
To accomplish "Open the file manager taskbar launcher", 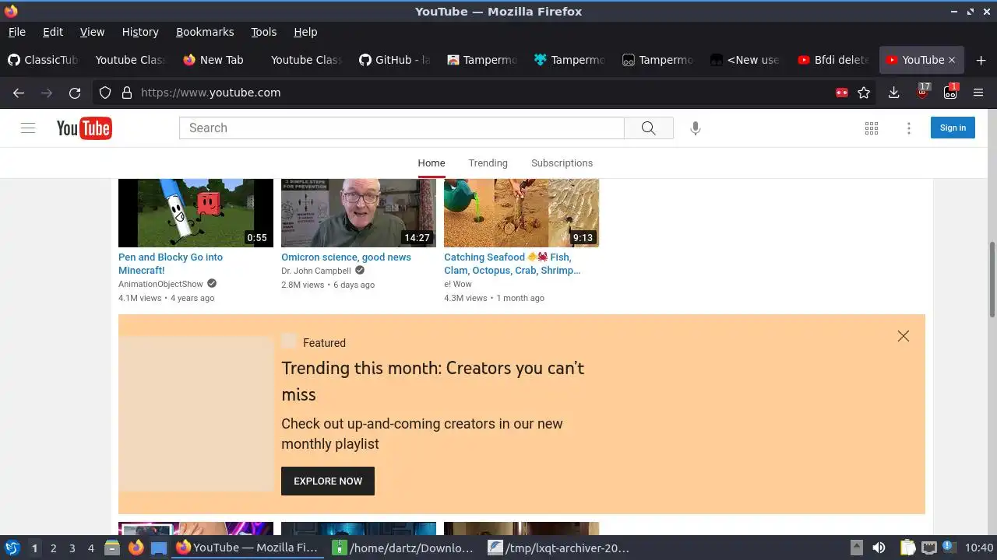I will pos(111,548).
